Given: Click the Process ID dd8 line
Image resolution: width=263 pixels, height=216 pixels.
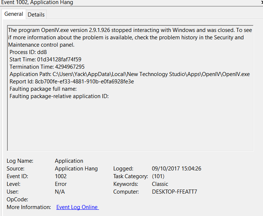Looking at the screenshot, I should (x=28, y=52).
